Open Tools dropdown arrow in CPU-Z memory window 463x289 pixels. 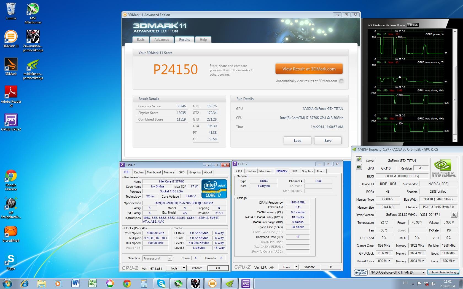tap(296, 267)
